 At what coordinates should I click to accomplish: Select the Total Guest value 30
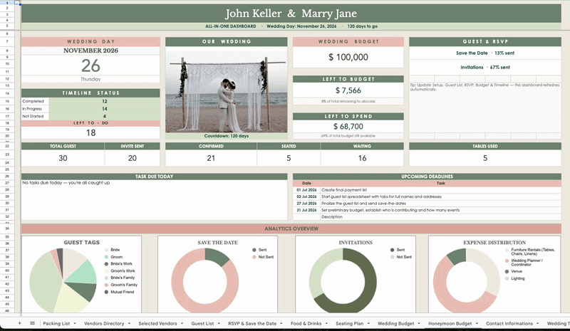click(x=63, y=158)
